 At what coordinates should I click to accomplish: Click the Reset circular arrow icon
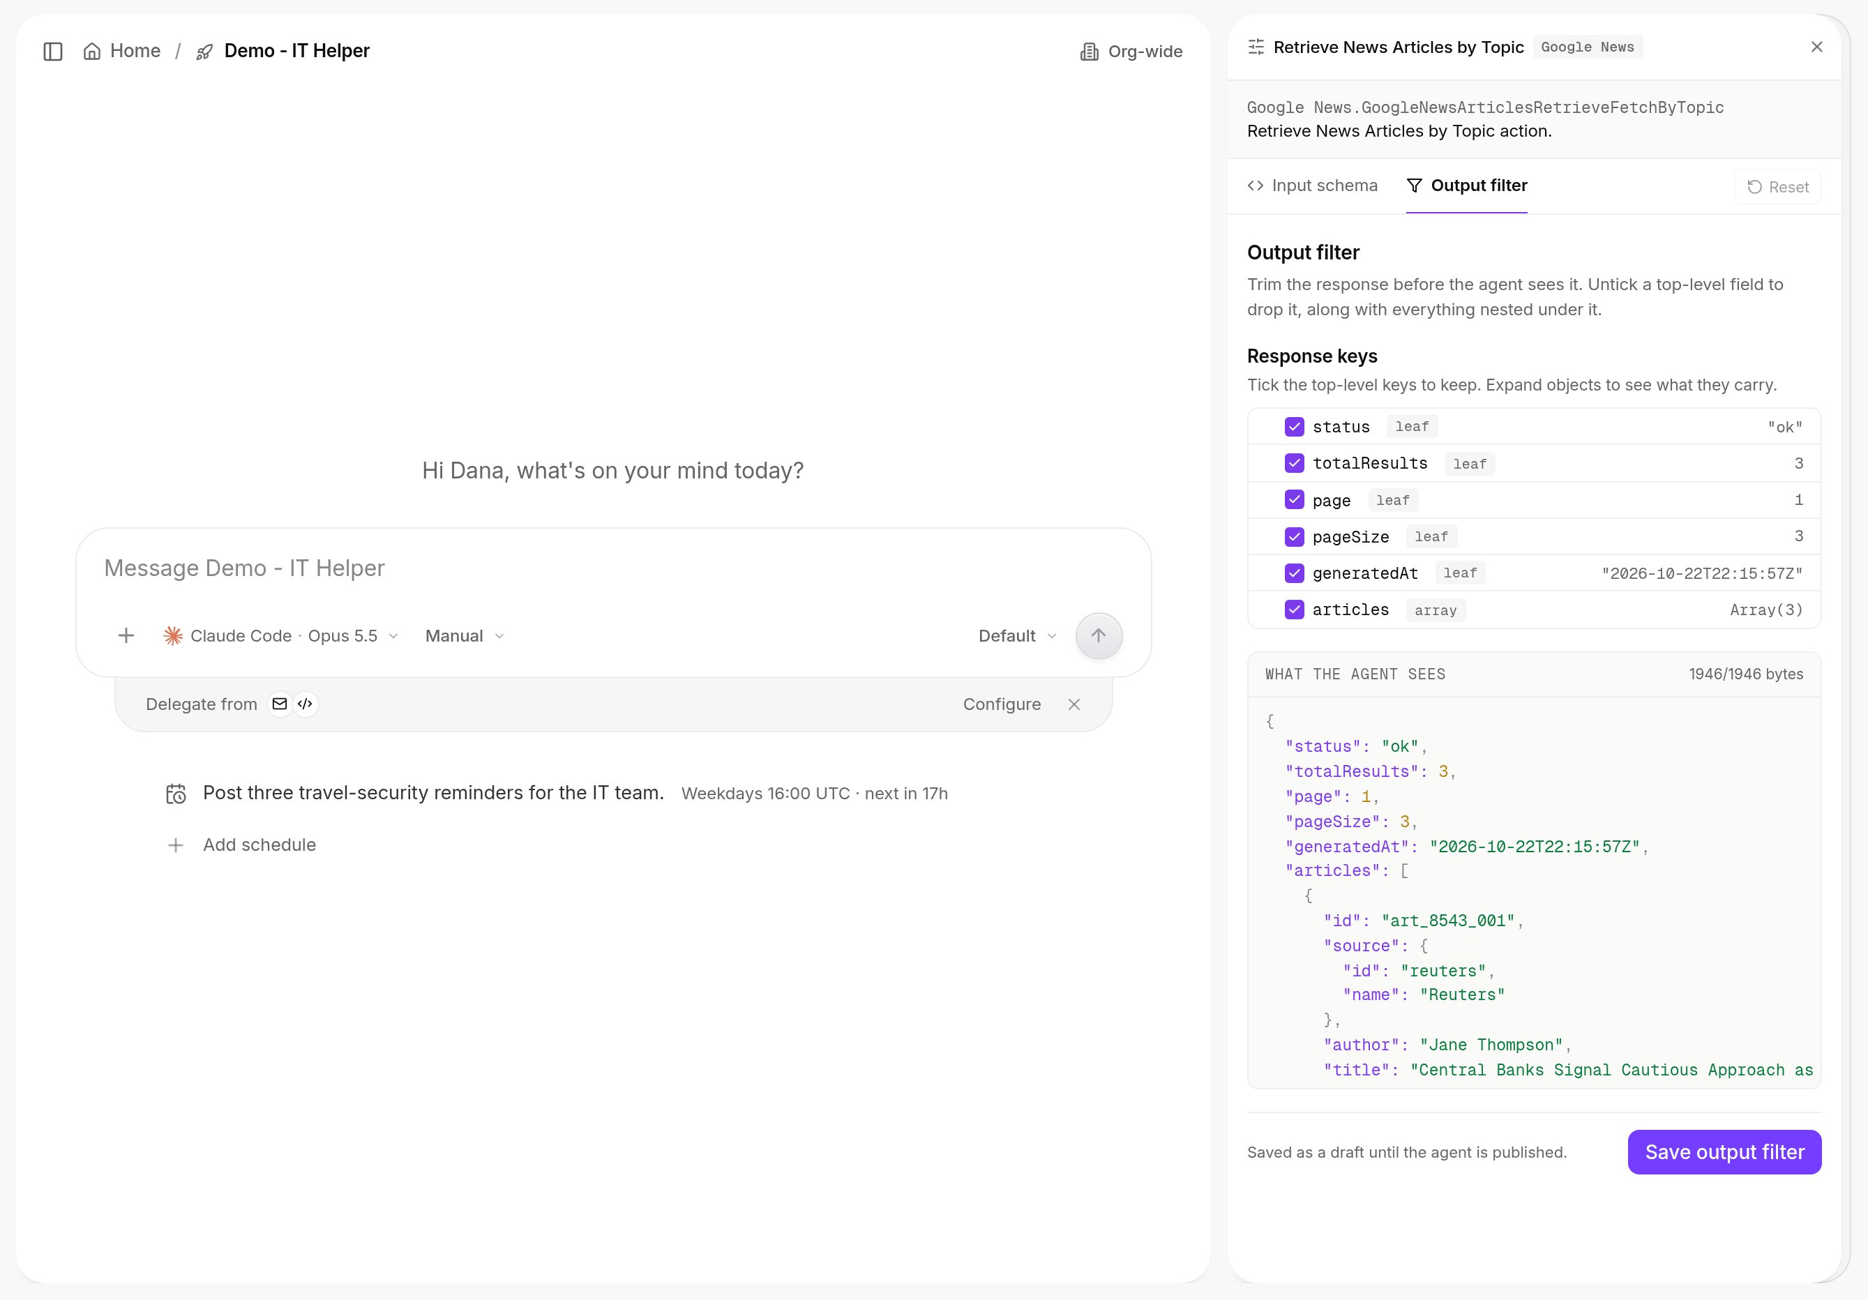click(1754, 187)
